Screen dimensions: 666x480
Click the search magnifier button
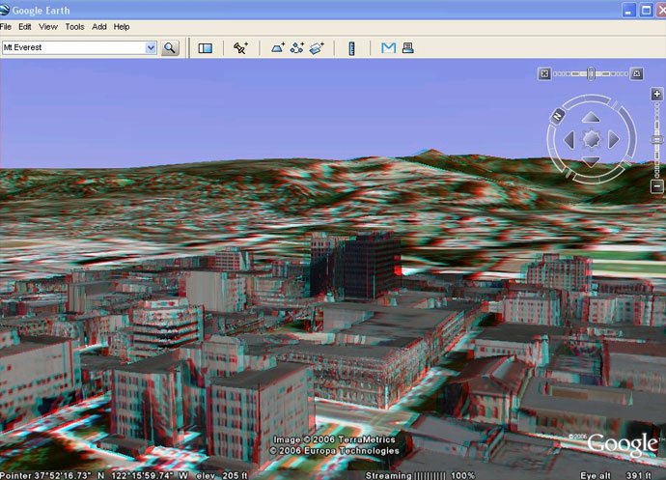pos(170,48)
